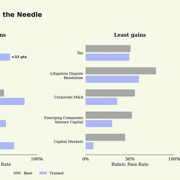Click the blue Trained legend swatch

43,173
